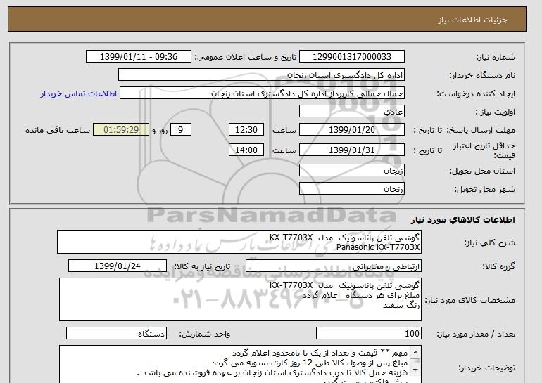Click the countdown timer 01:59:29
This screenshot has height=383, width=542.
pyautogui.click(x=121, y=130)
